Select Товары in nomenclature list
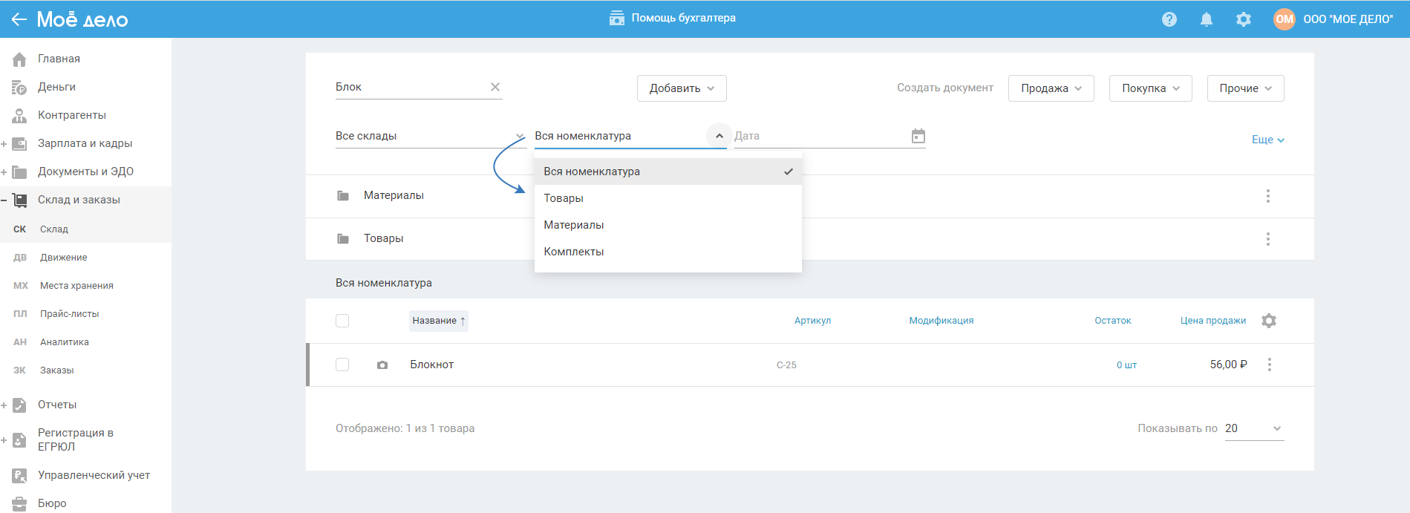Screen dimensions: 1410x513 564,198
